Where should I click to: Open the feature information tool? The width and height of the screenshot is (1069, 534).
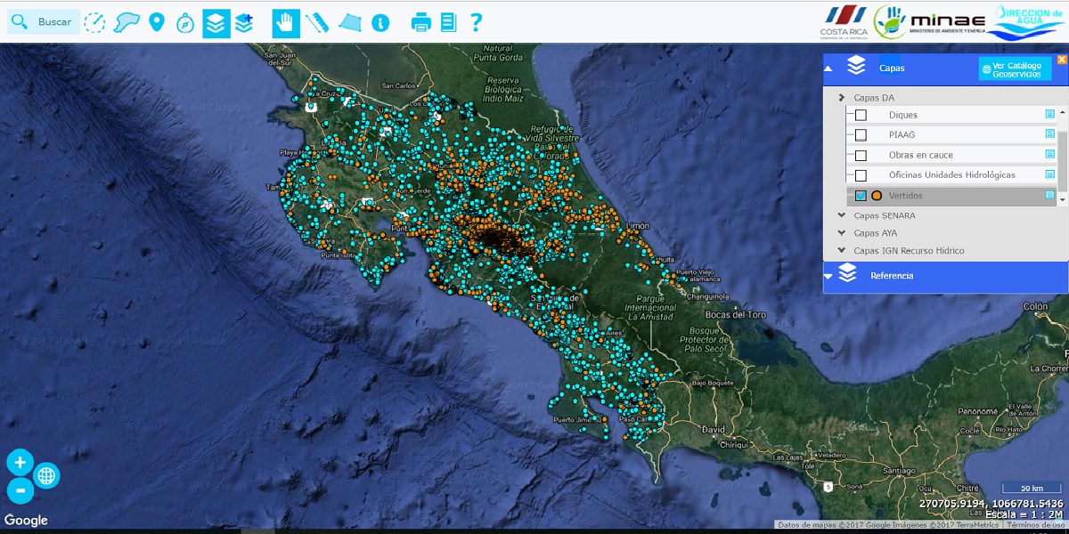380,22
